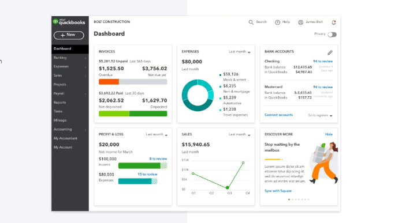Open the Expenses Last month dropdown
This screenshot has height=223, width=402.
240,52
